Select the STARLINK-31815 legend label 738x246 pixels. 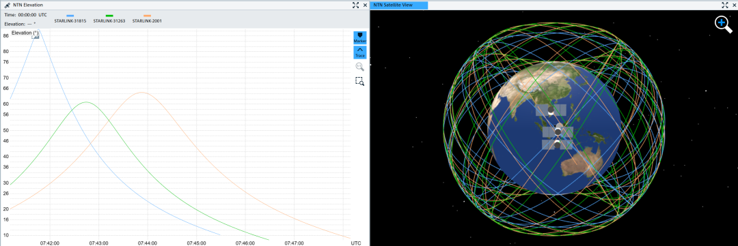(x=70, y=21)
